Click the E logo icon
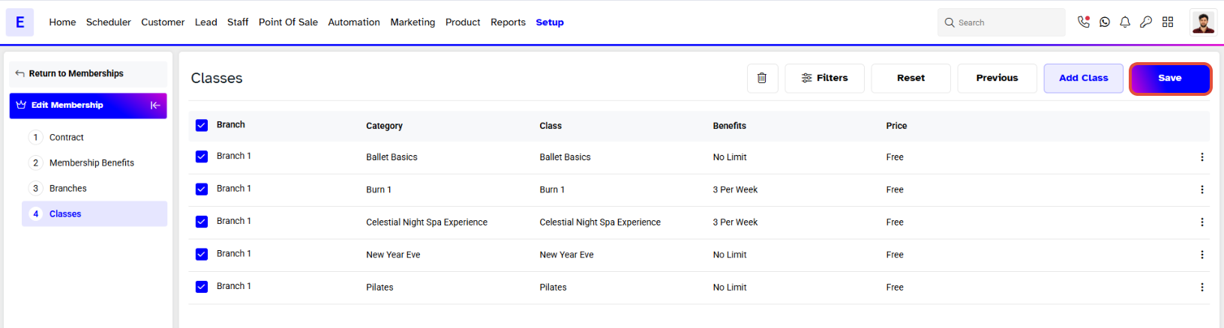Image resolution: width=1224 pixels, height=328 pixels. [x=20, y=22]
